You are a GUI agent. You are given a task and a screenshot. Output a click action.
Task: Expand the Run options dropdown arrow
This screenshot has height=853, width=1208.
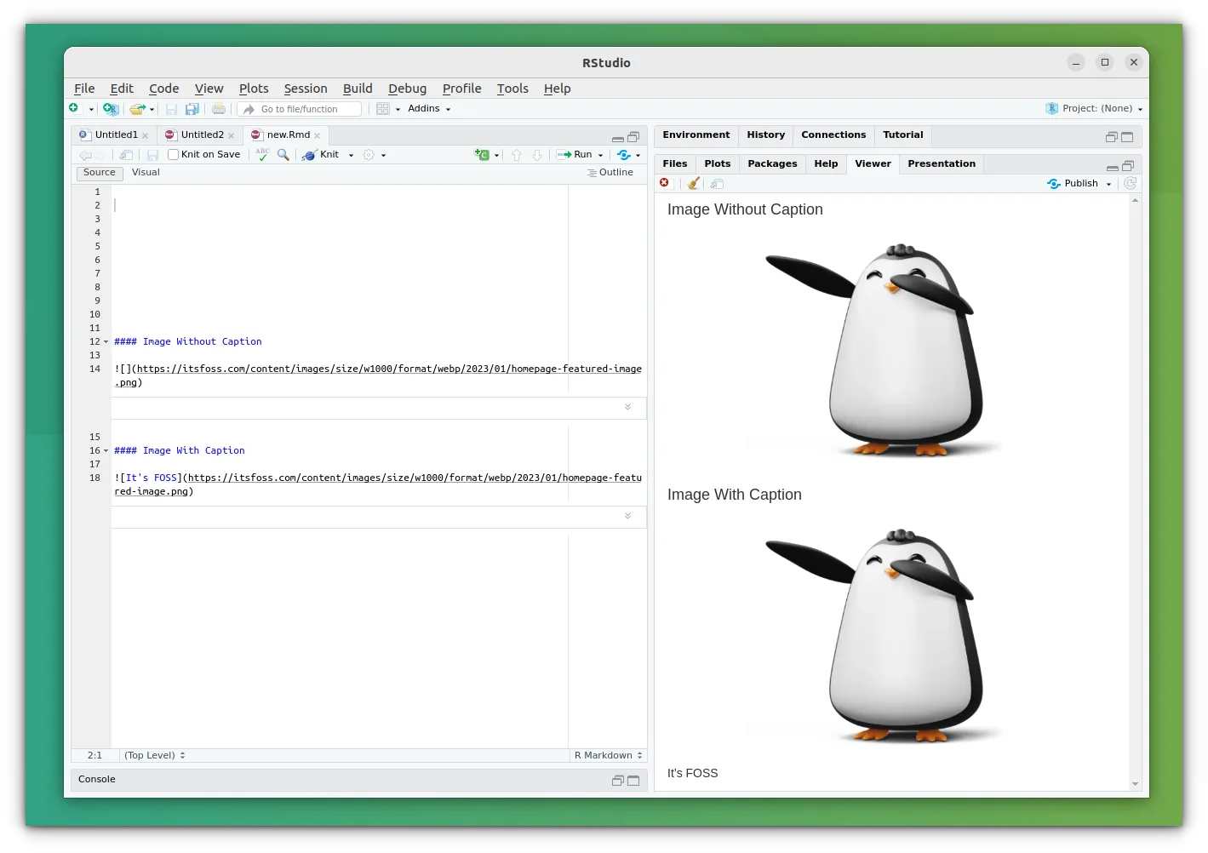point(600,155)
